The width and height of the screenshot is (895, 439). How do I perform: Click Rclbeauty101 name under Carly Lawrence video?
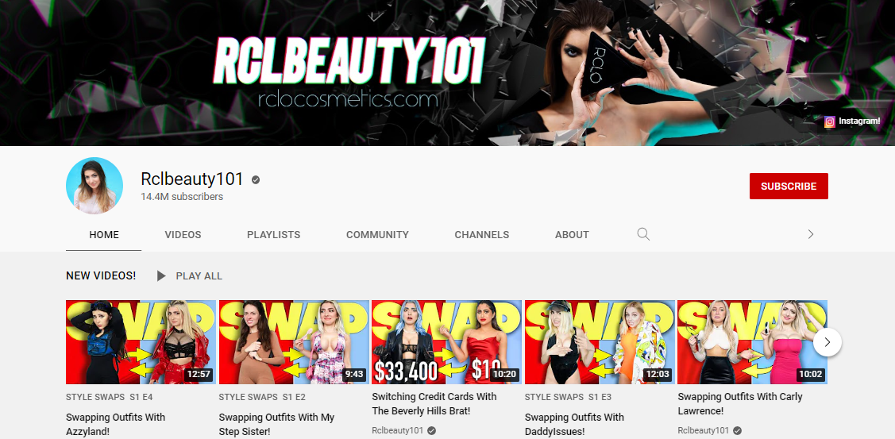[704, 430]
